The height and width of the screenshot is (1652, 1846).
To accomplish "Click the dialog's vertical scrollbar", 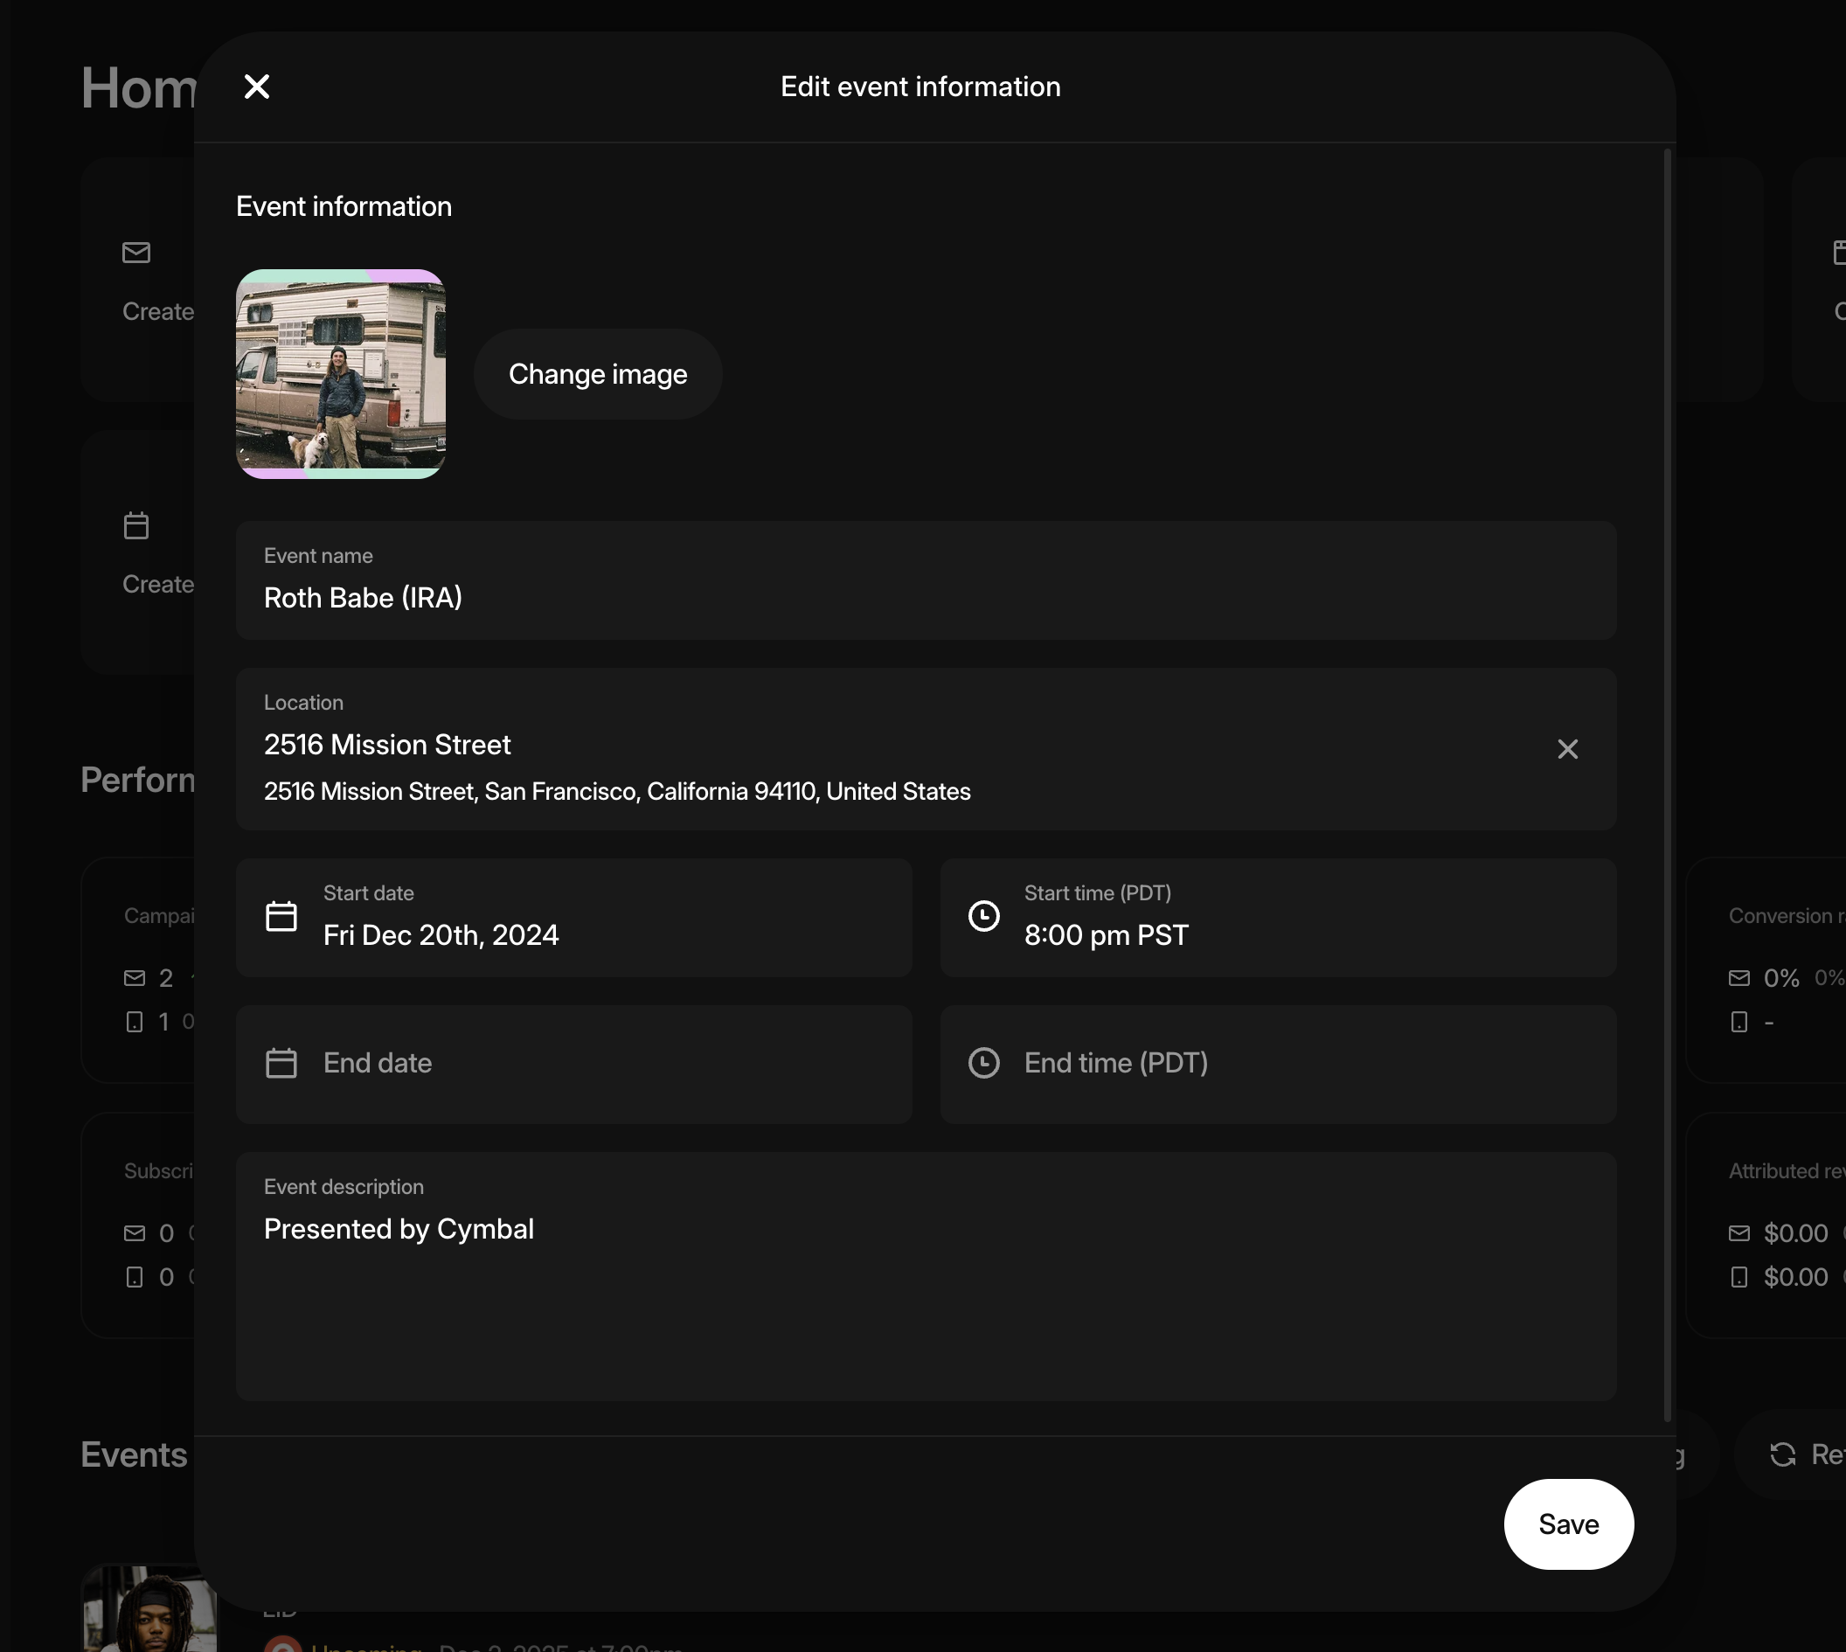I will click(x=1667, y=781).
